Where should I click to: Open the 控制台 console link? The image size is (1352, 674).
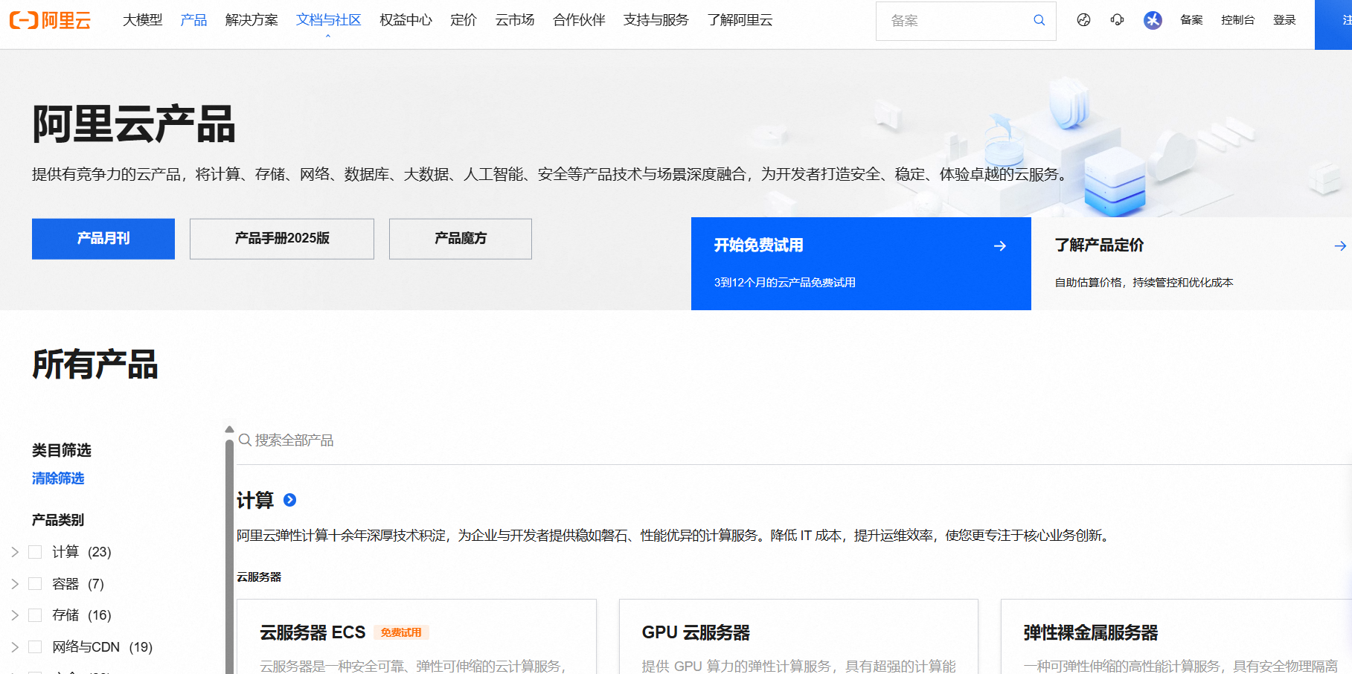[1237, 20]
